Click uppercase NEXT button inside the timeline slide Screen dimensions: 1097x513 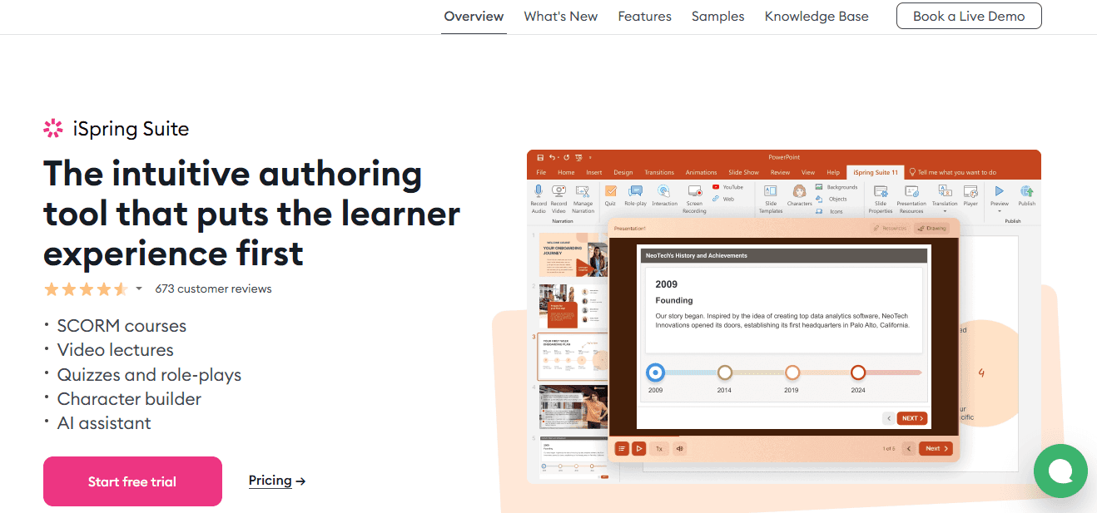[x=912, y=418]
